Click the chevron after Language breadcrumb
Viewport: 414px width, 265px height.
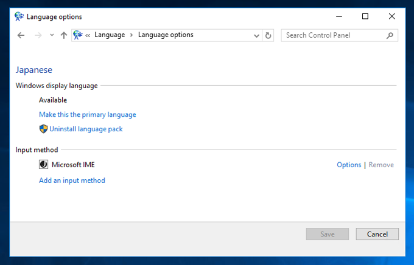click(132, 35)
